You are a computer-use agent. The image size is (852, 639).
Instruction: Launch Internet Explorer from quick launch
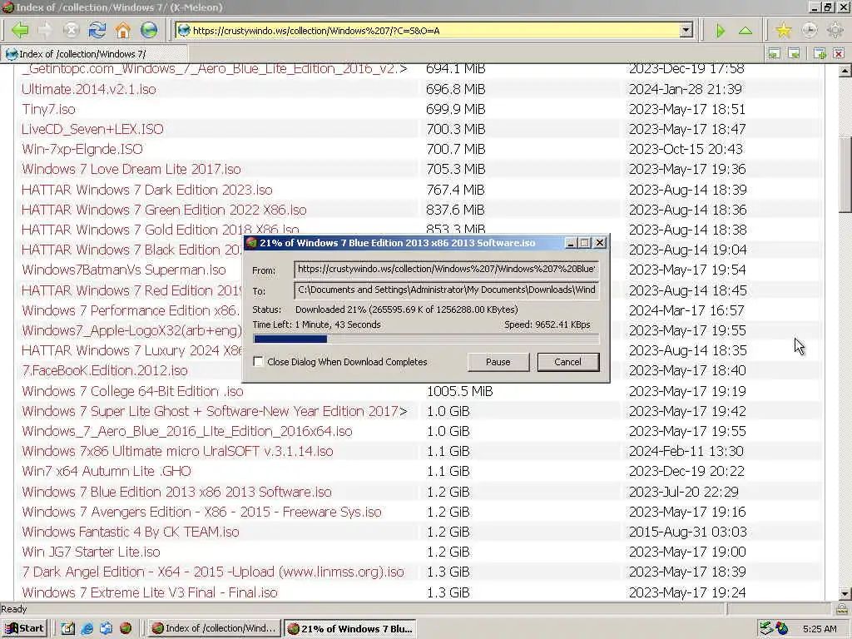pos(87,629)
